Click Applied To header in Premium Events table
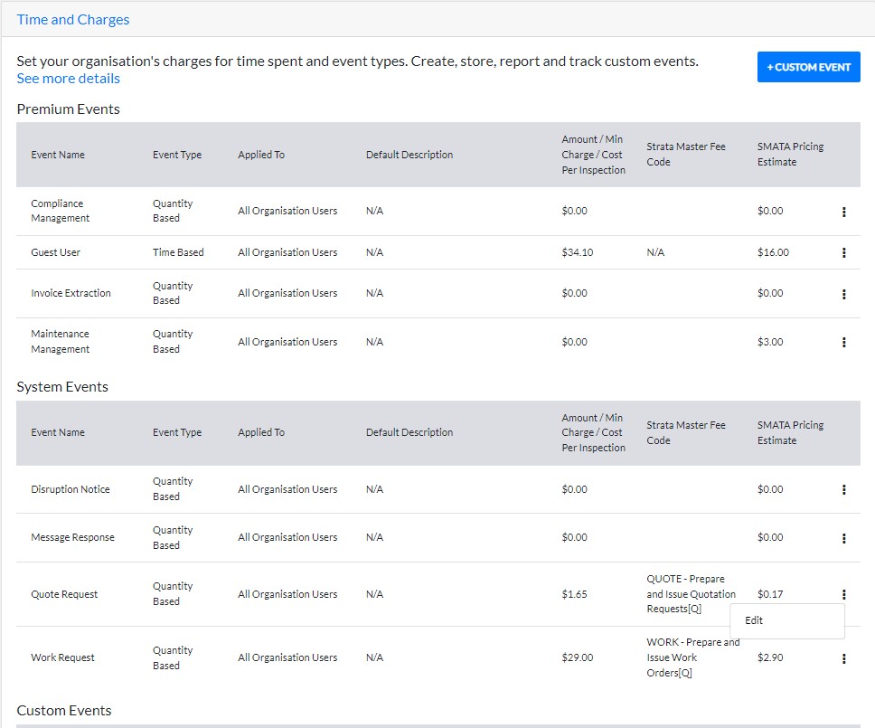The image size is (875, 728). (x=261, y=155)
